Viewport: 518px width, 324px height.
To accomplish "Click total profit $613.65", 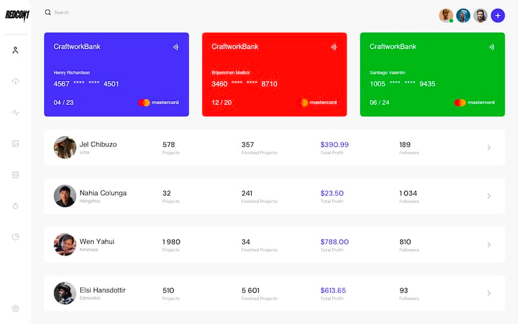I will (x=333, y=290).
